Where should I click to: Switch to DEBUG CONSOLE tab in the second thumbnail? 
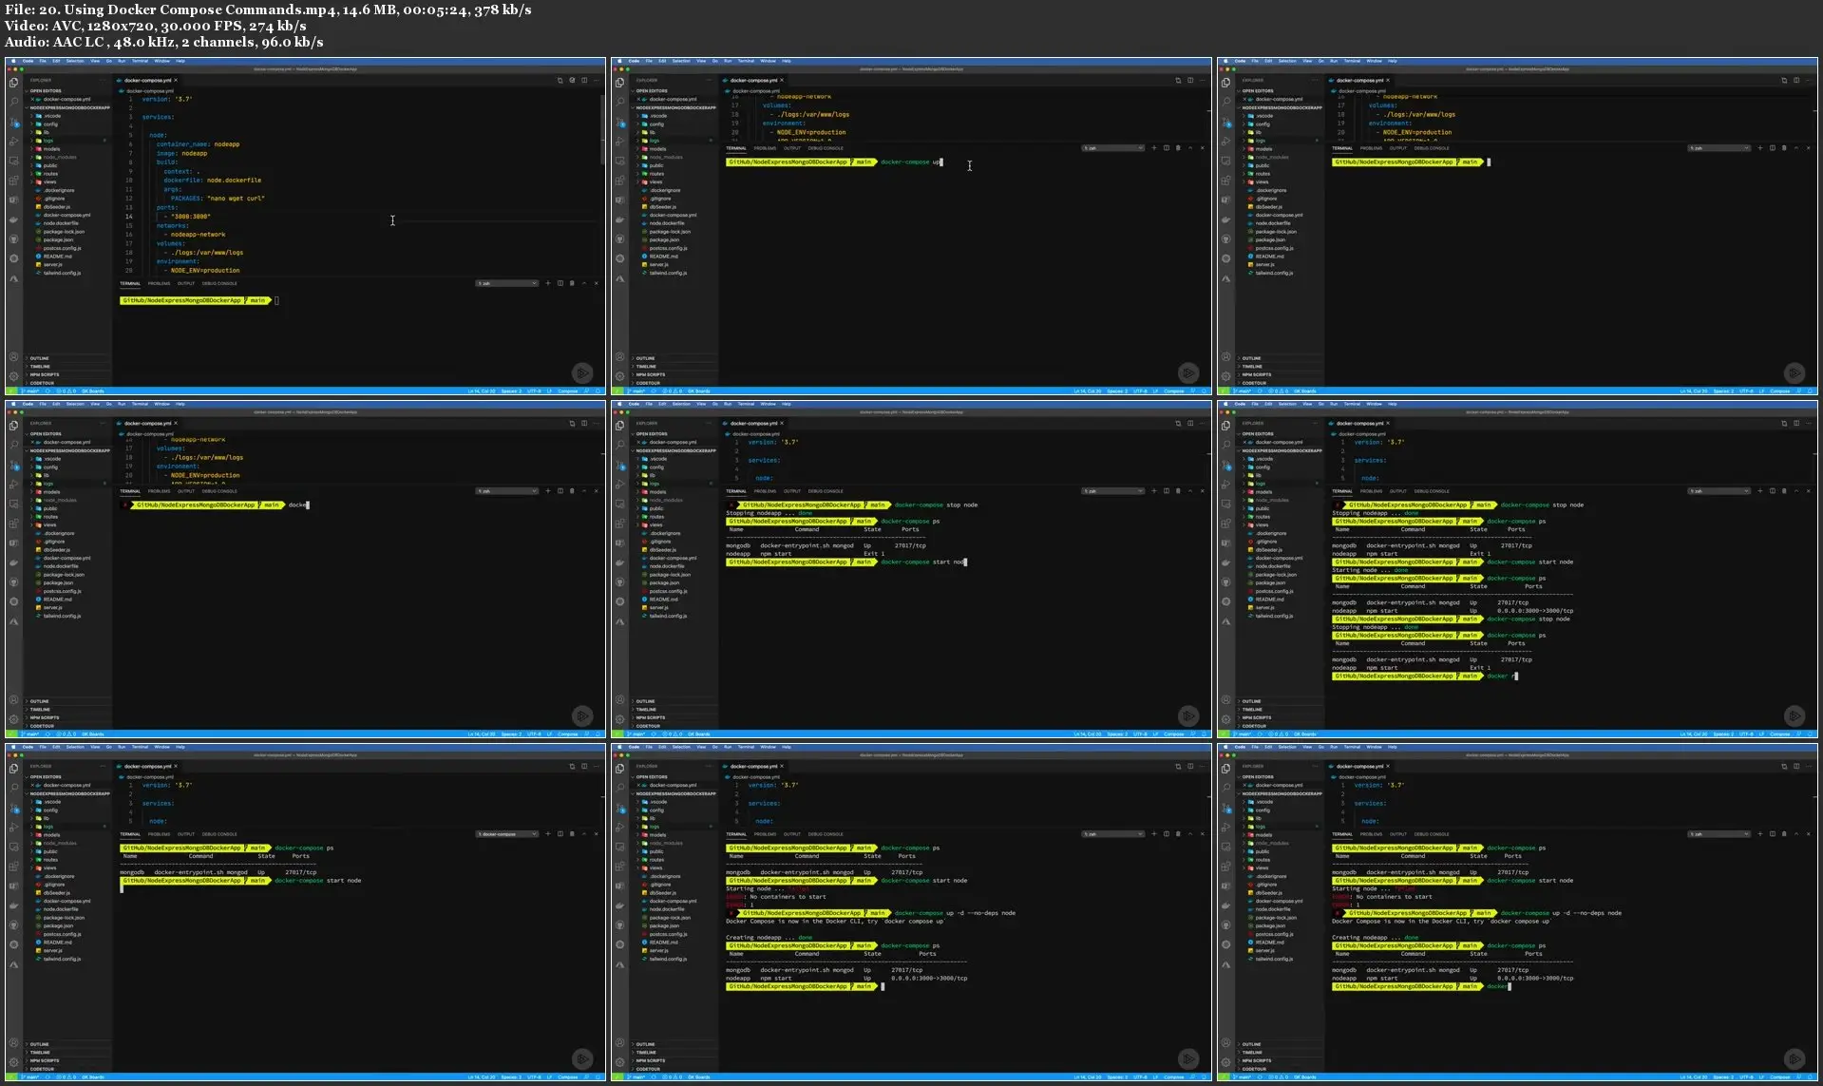click(x=826, y=148)
